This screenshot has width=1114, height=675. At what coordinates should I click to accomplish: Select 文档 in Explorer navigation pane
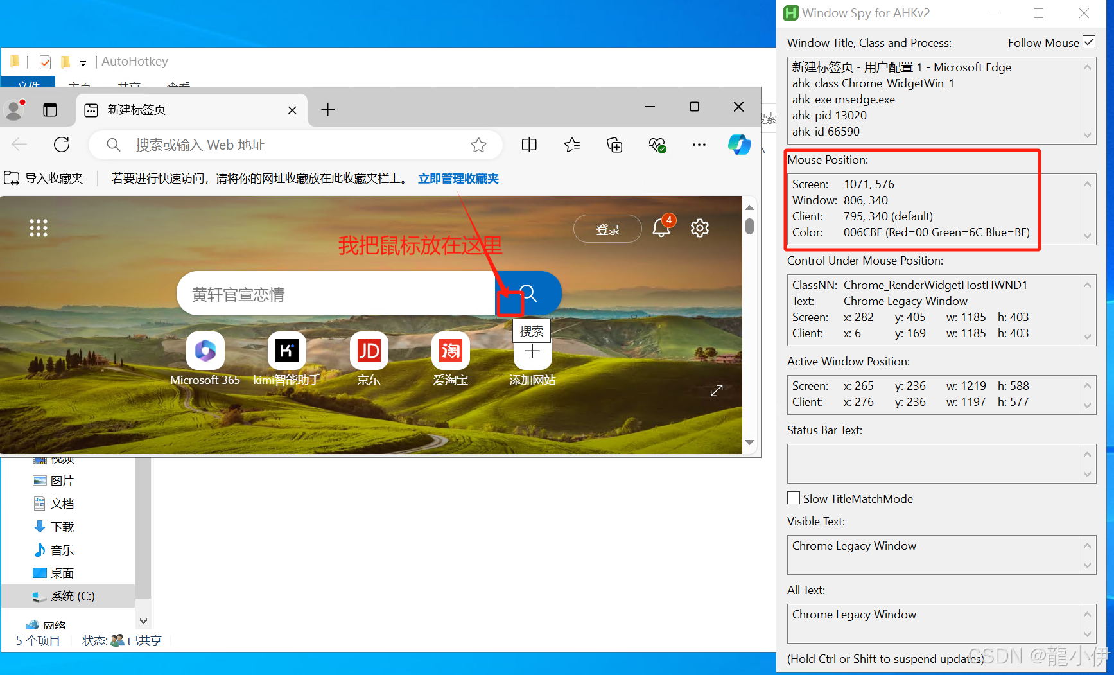tap(53, 504)
